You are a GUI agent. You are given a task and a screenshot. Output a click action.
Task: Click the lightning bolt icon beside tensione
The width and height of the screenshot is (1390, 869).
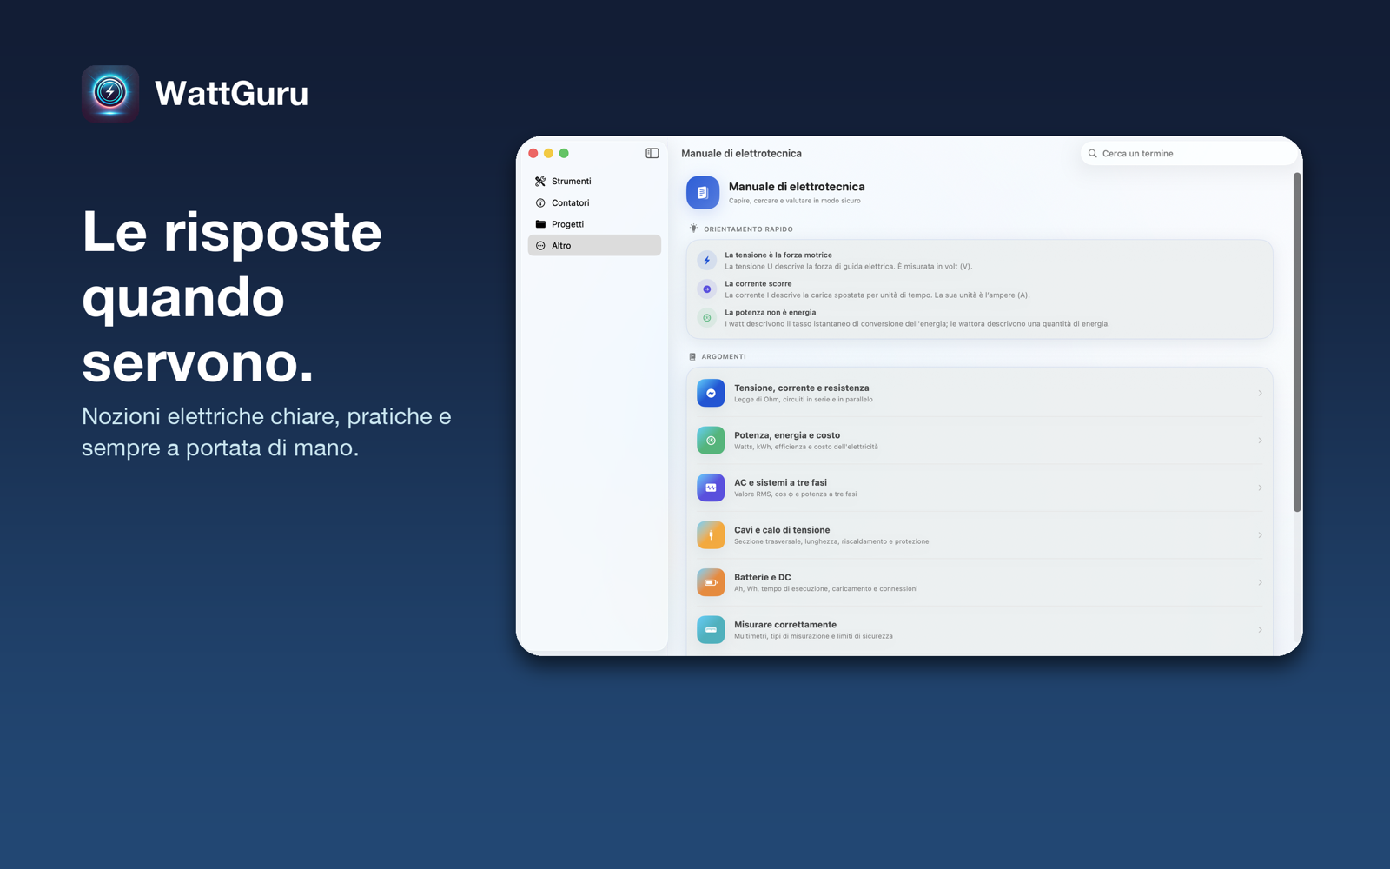click(707, 261)
